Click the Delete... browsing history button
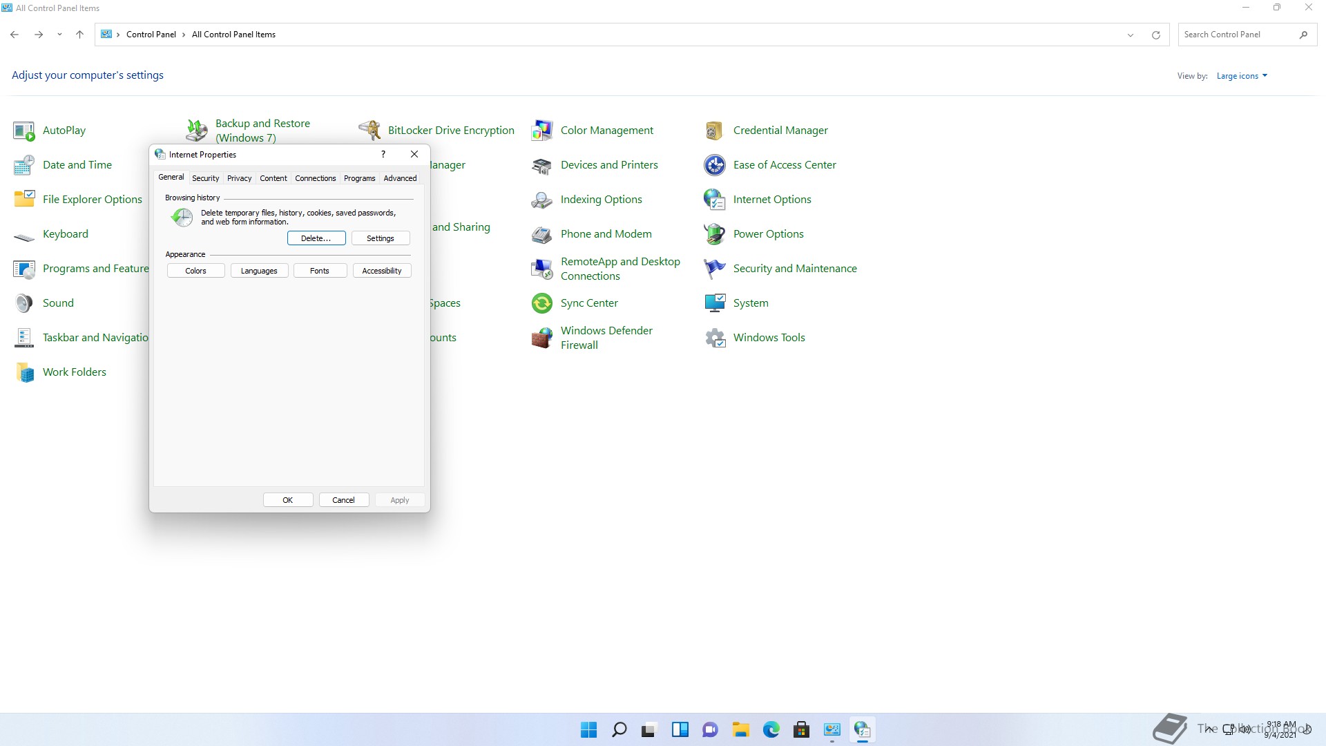 point(316,238)
